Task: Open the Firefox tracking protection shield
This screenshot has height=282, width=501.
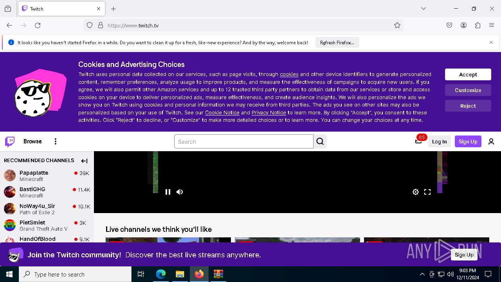Action: tap(90, 25)
